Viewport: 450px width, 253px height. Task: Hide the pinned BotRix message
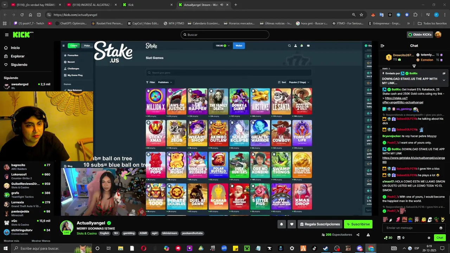tap(444, 73)
